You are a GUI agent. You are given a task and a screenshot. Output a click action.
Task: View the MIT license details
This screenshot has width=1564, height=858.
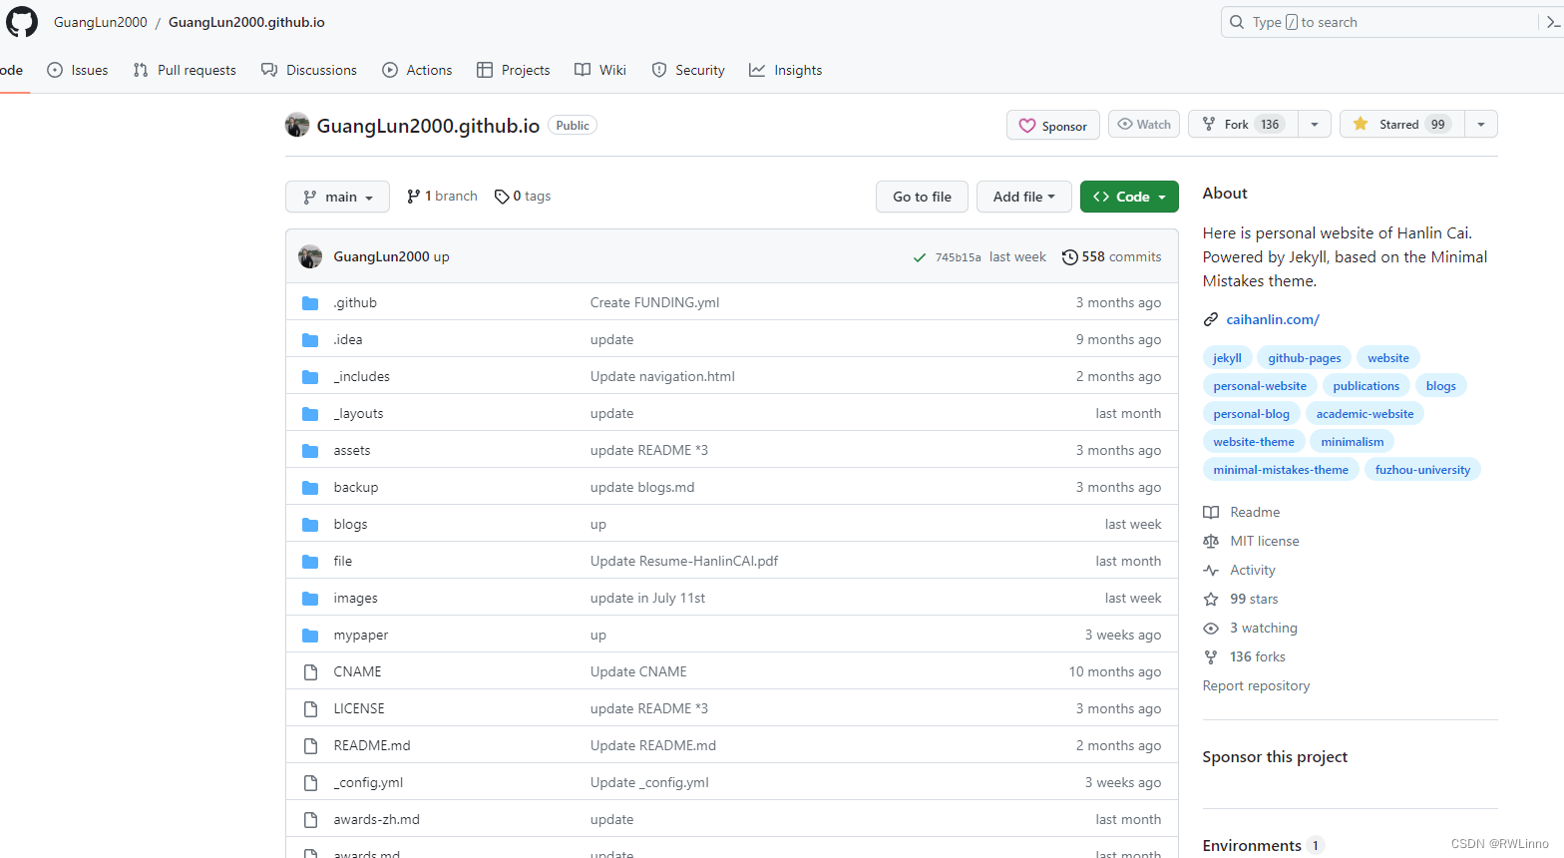1265,541
